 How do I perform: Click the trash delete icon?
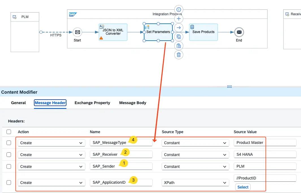[x=179, y=55]
